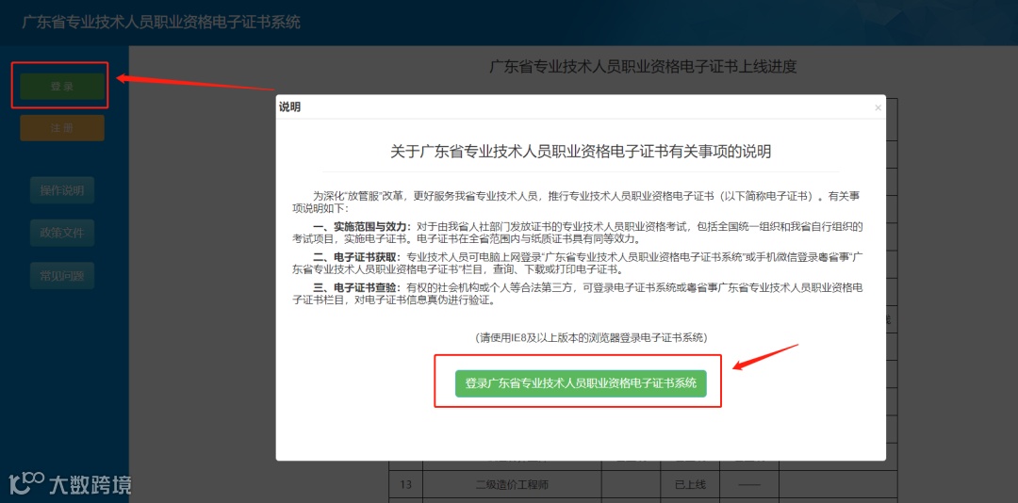Click the 说明 dialog title text

tap(289, 107)
